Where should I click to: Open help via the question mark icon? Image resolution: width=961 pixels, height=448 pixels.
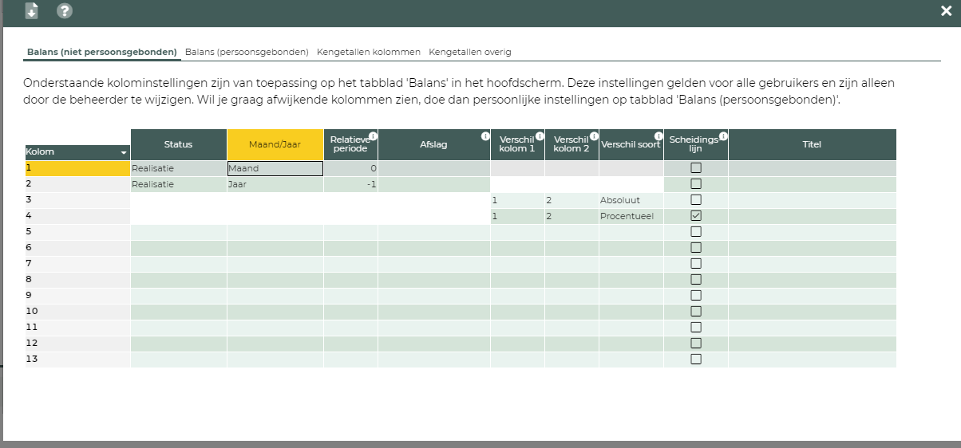click(65, 11)
